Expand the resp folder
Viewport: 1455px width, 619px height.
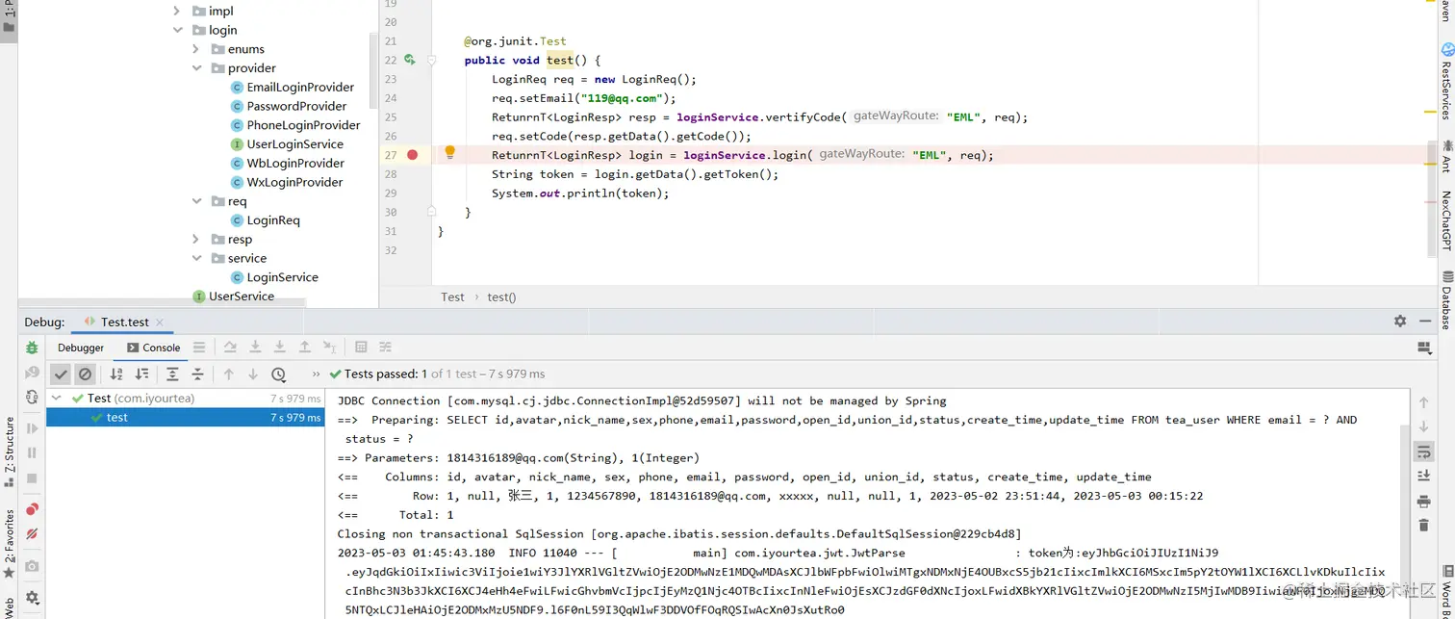[196, 239]
